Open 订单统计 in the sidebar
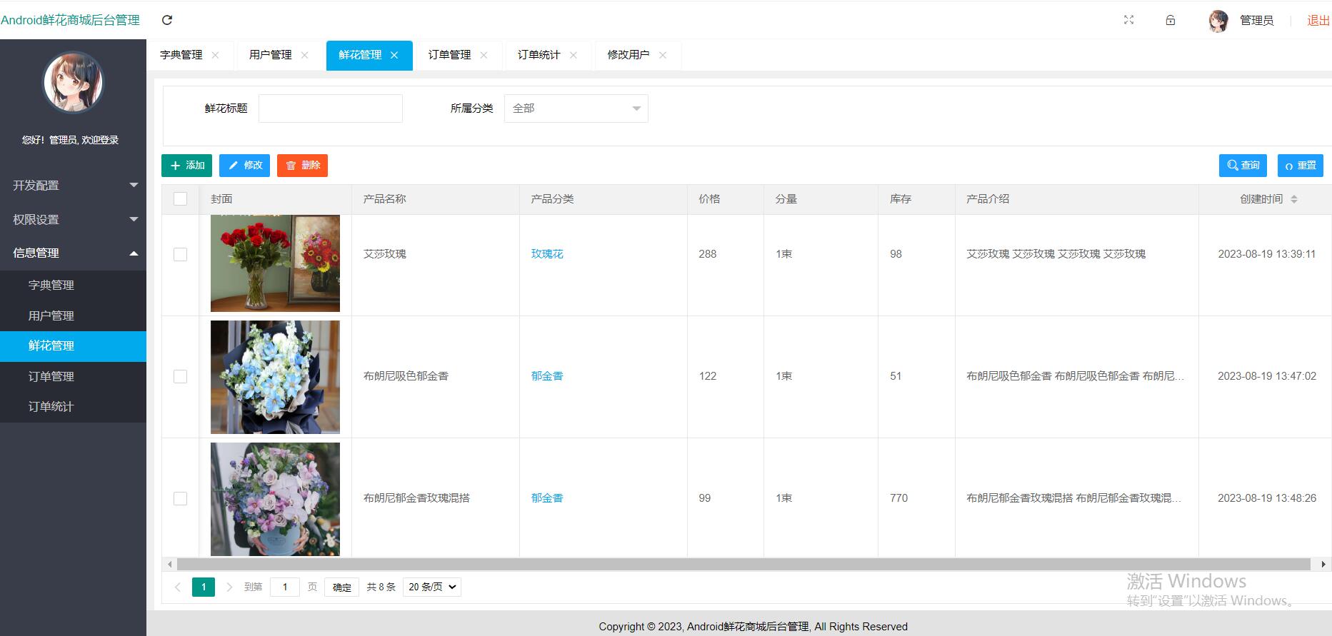The width and height of the screenshot is (1332, 636). click(x=51, y=407)
